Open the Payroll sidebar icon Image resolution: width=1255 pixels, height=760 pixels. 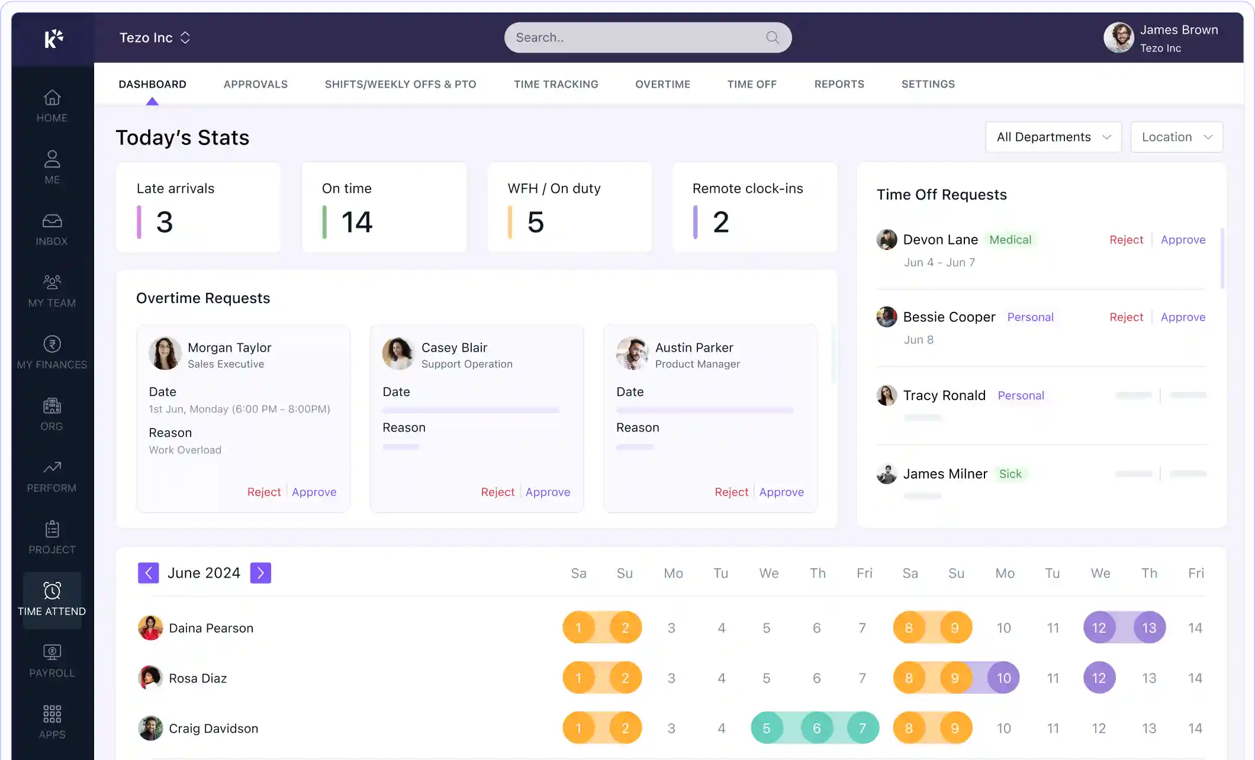tap(52, 653)
